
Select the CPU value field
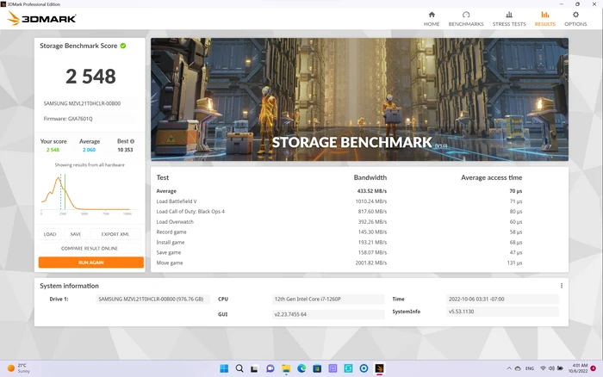(327, 299)
